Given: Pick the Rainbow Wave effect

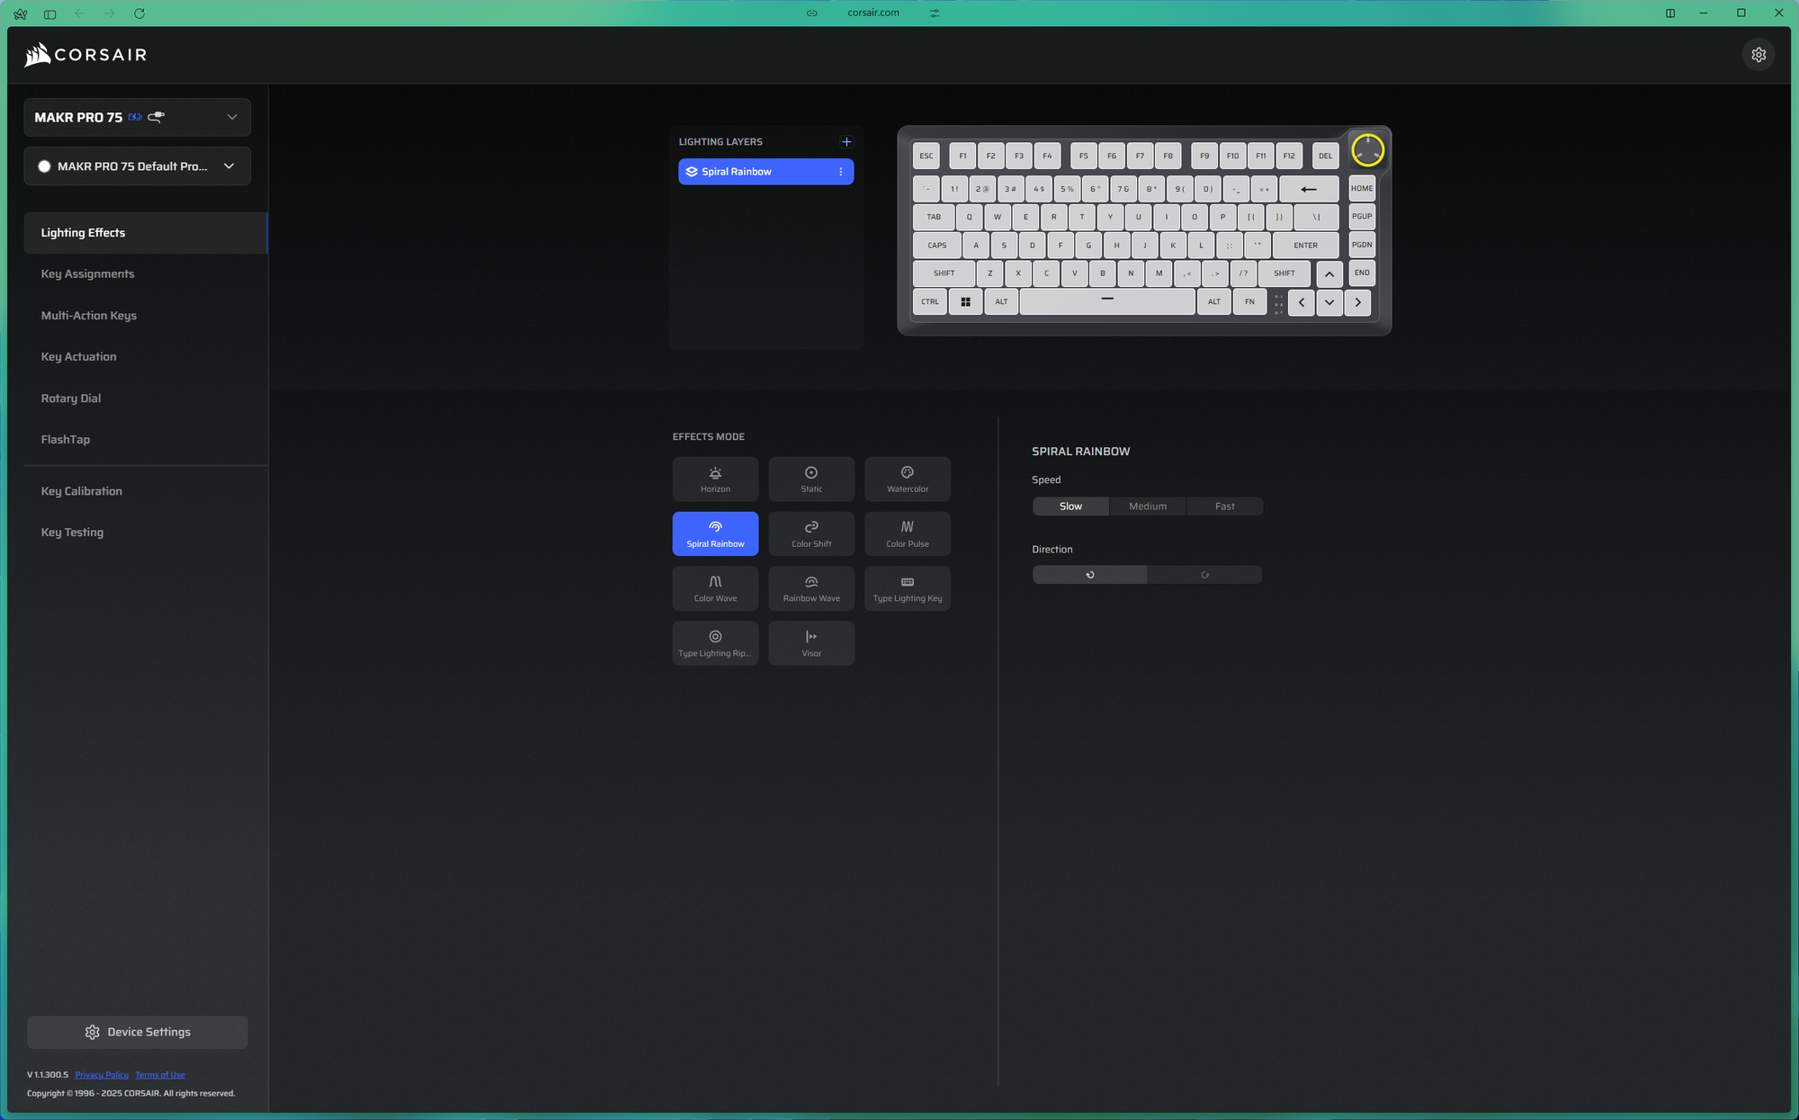Looking at the screenshot, I should [810, 588].
